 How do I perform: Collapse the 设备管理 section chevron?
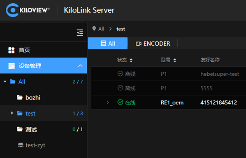80,65
